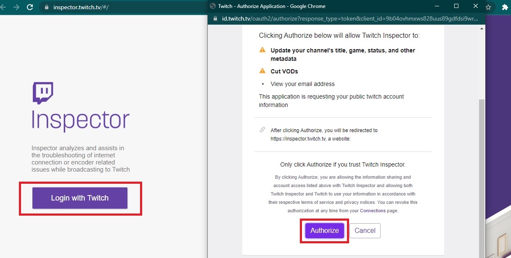Open the extensions puzzle icon

point(505,7)
